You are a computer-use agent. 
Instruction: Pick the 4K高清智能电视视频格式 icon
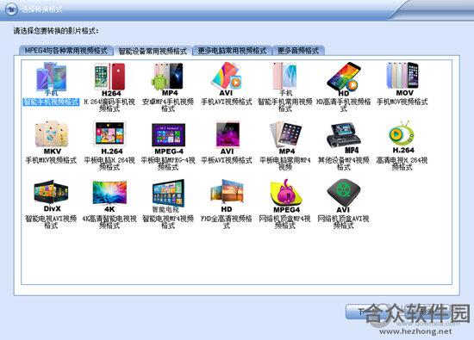(109, 196)
